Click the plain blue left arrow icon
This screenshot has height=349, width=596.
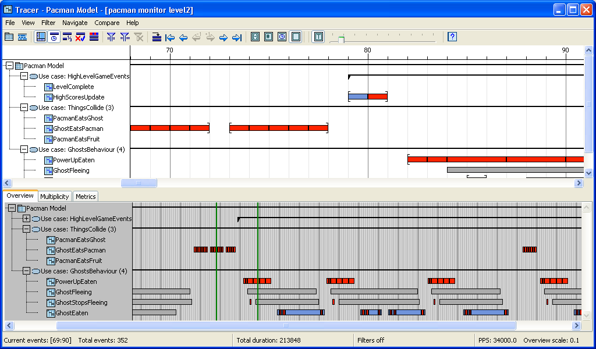click(x=183, y=37)
